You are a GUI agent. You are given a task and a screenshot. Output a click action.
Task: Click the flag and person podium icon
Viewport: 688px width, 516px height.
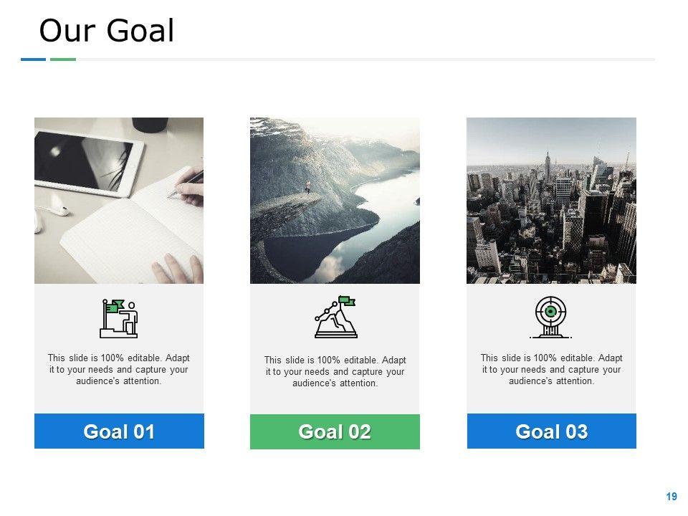coord(119,318)
